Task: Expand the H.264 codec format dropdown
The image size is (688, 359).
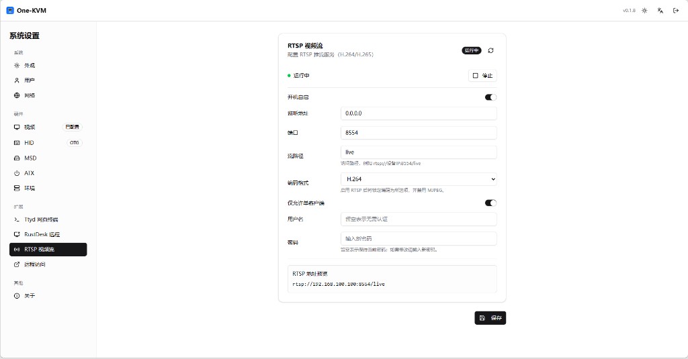Action: 419,179
